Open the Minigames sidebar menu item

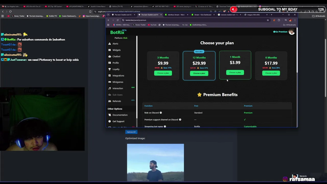118,82
